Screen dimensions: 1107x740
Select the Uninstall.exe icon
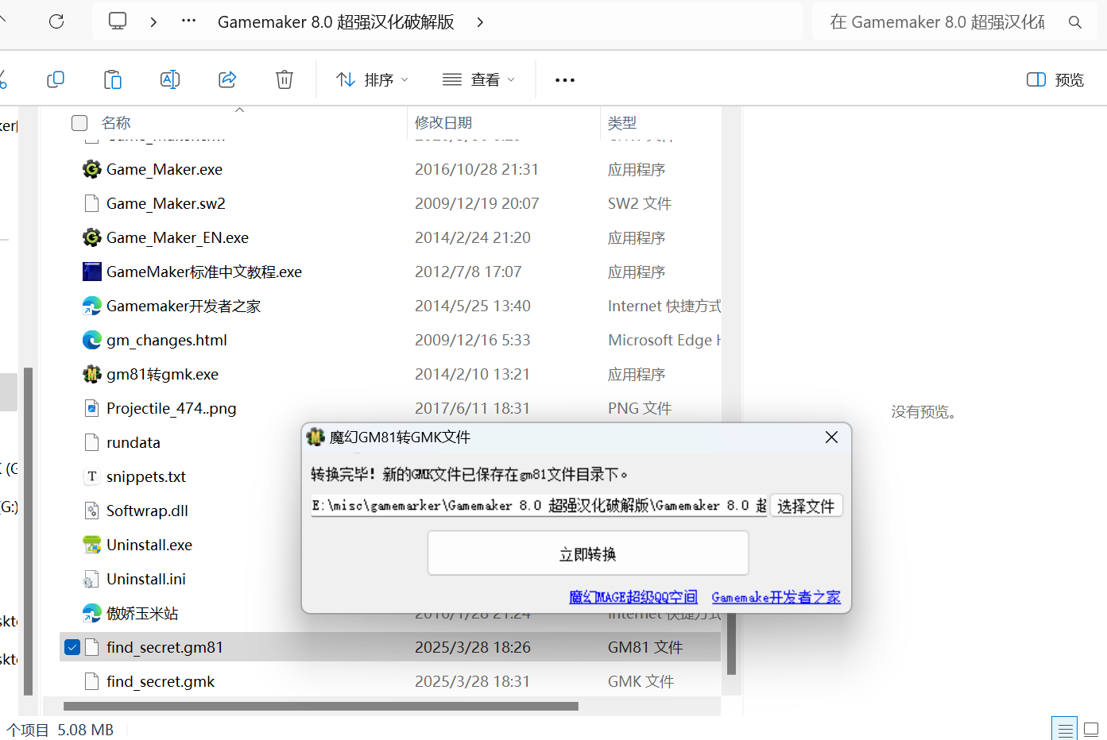(92, 545)
